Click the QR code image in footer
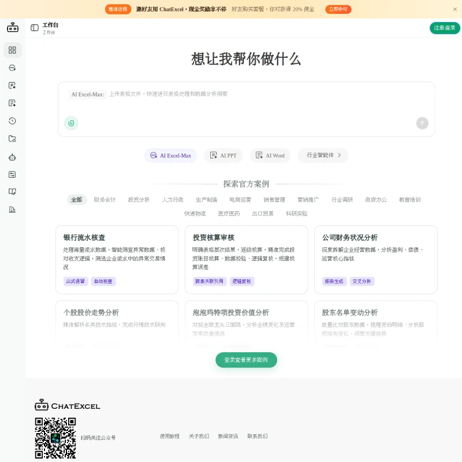462x462 pixels. click(55, 438)
